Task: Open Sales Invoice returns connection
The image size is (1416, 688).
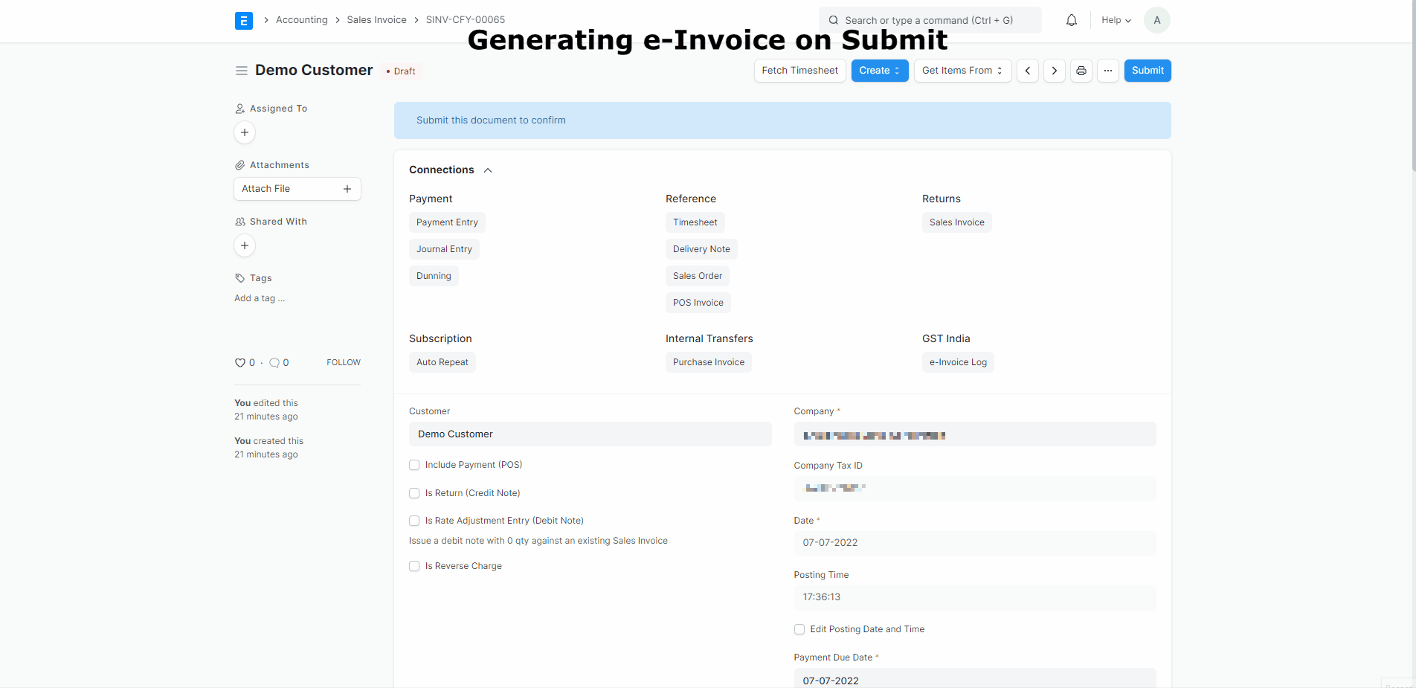Action: tap(956, 222)
